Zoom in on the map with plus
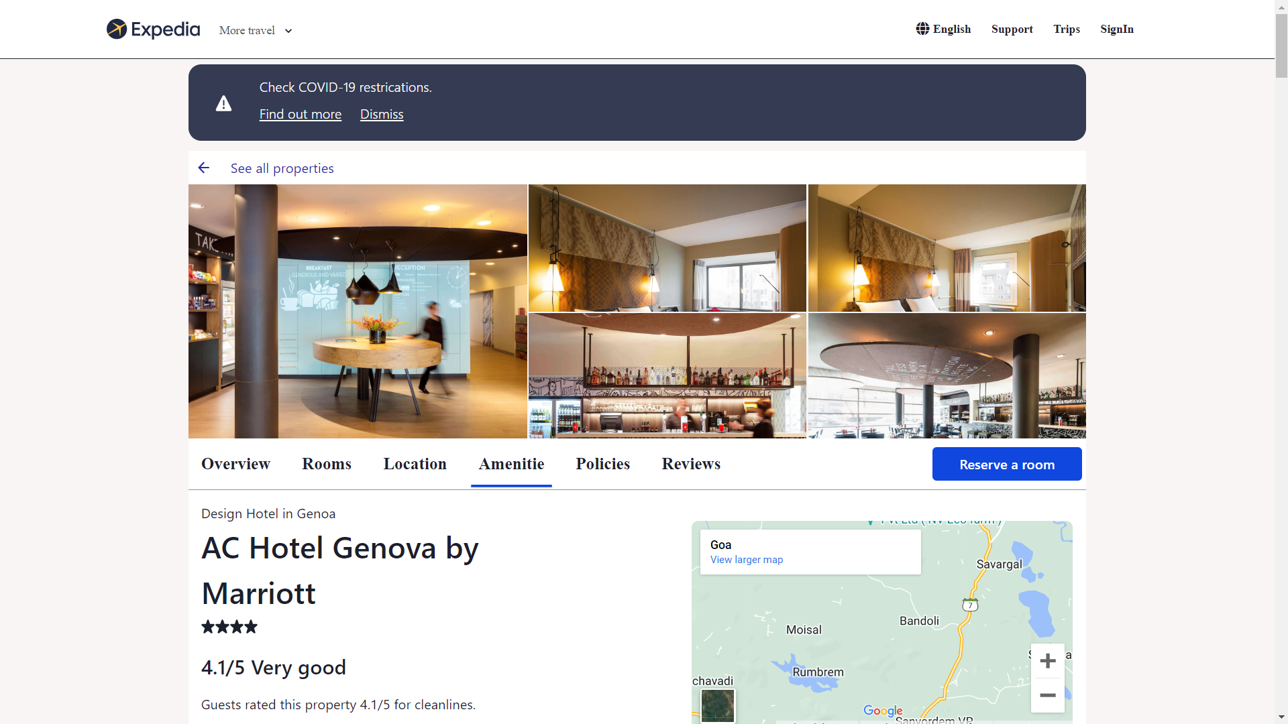Image resolution: width=1288 pixels, height=724 pixels. [1047, 661]
